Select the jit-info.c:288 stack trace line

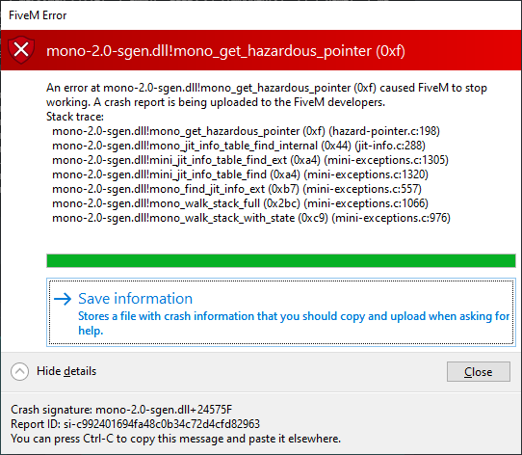point(239,146)
